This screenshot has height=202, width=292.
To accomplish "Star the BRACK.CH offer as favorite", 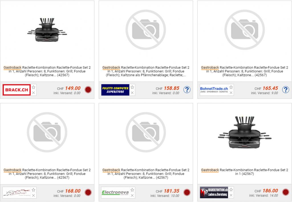I will point(34,87).
